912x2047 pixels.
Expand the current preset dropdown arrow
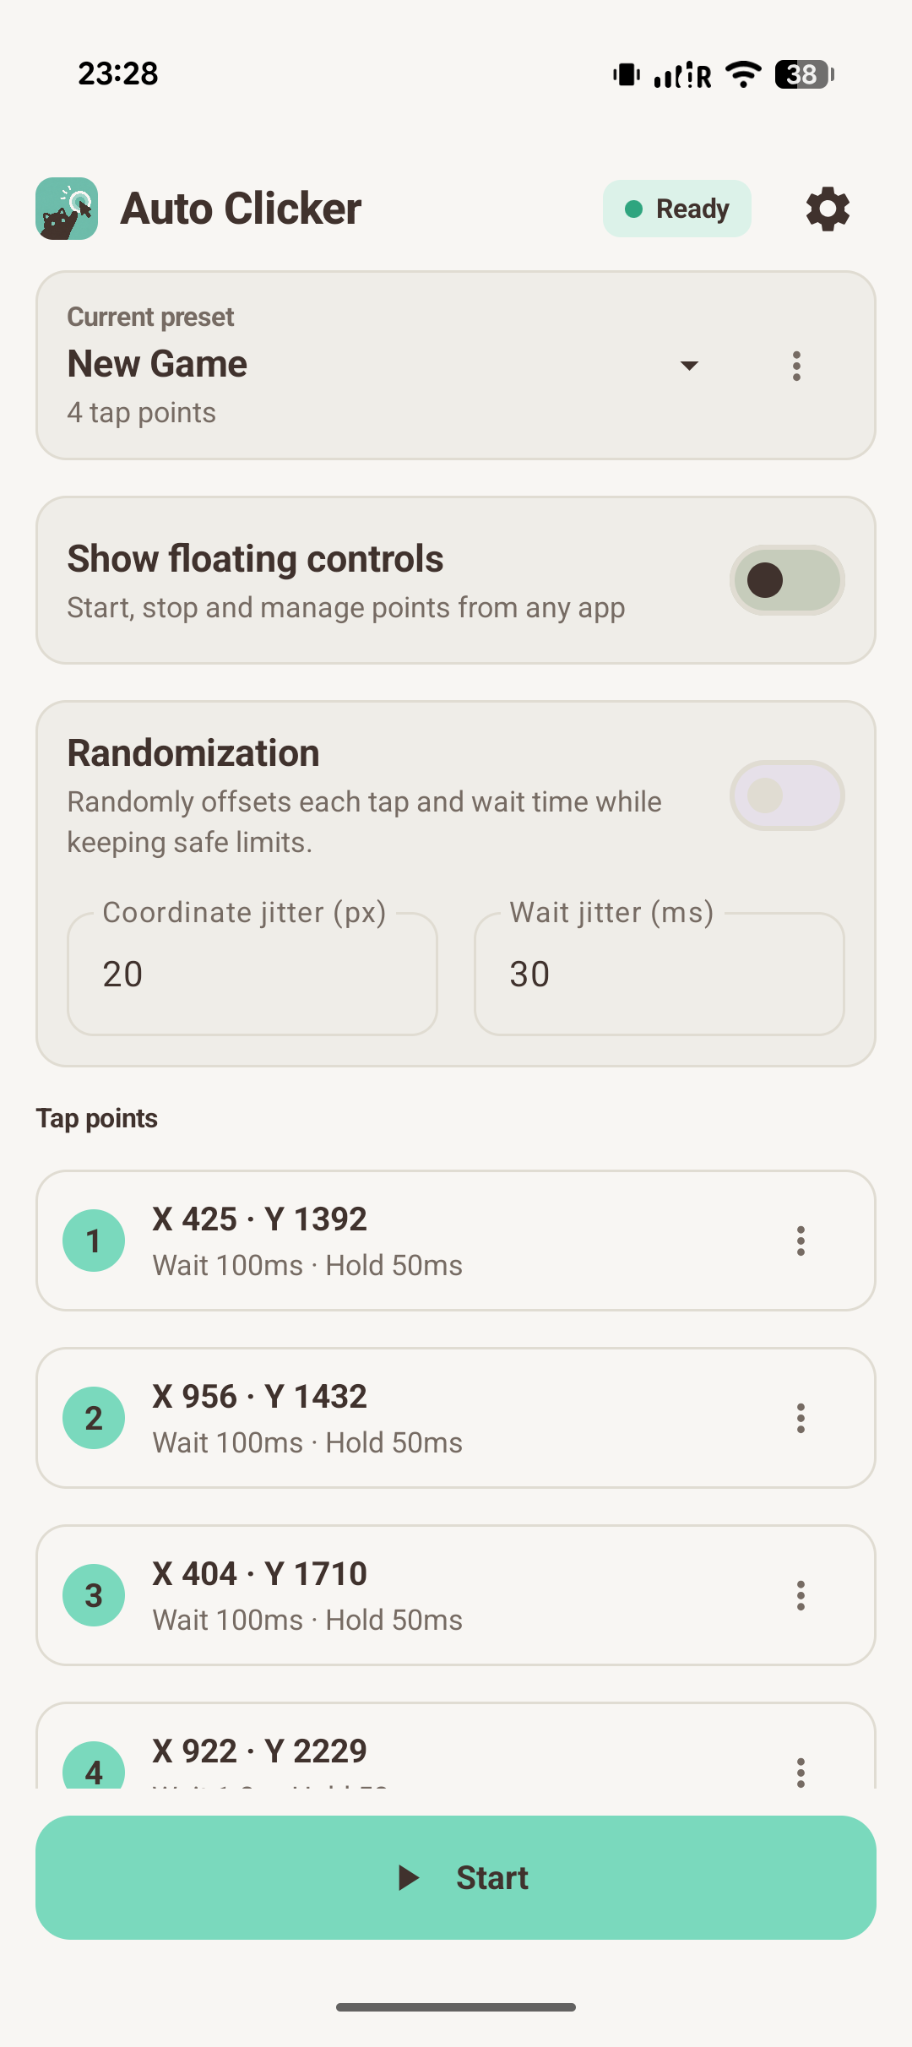(689, 366)
